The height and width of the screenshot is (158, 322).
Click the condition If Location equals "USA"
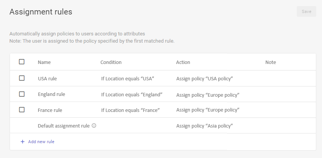(x=127, y=79)
